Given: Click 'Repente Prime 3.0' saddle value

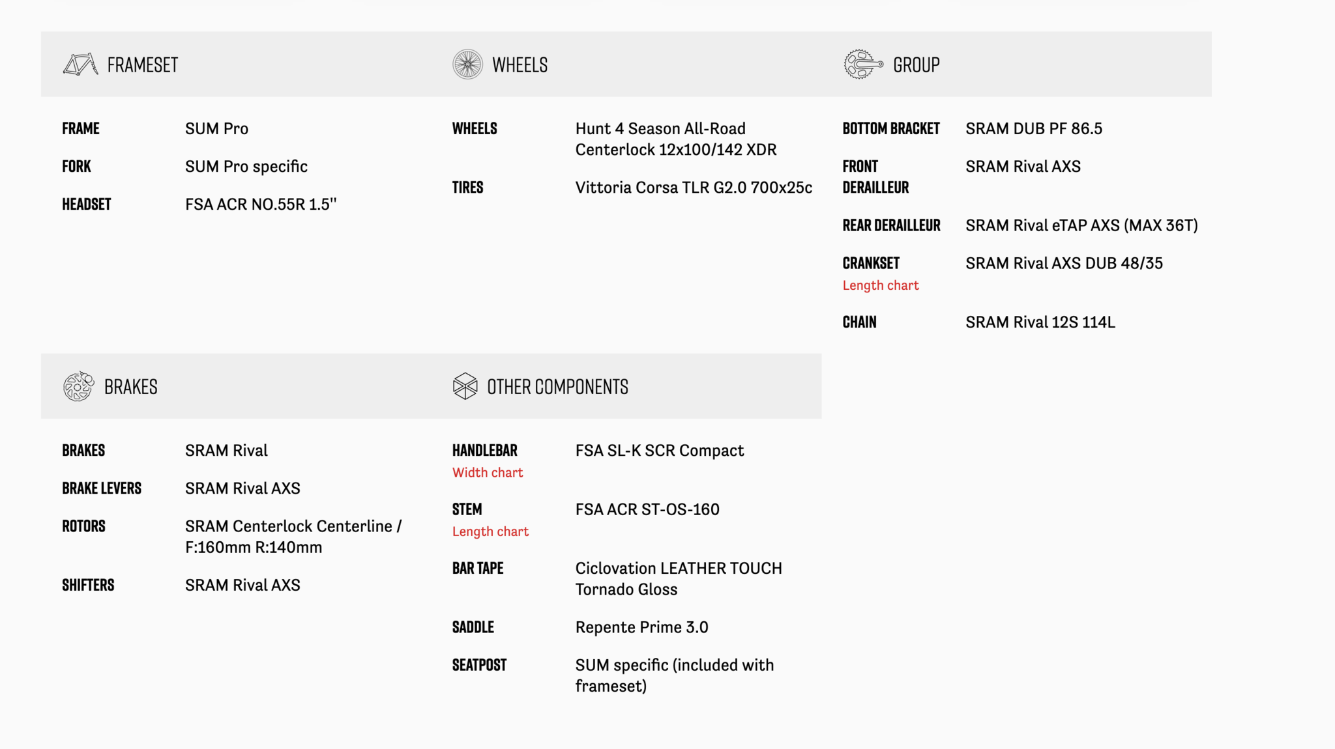Looking at the screenshot, I should pos(641,627).
